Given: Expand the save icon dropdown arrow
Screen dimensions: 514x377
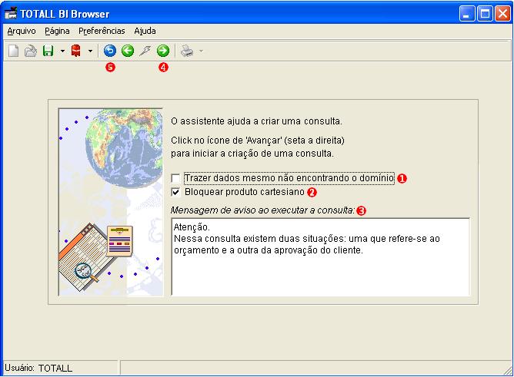Looking at the screenshot, I should tap(62, 51).
